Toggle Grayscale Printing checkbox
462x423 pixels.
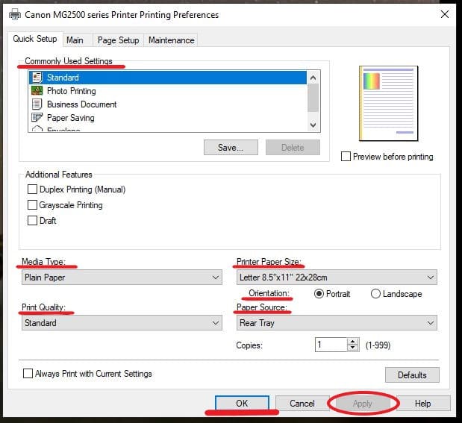click(x=32, y=205)
